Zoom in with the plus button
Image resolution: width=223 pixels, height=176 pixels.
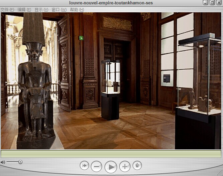coord(125,166)
